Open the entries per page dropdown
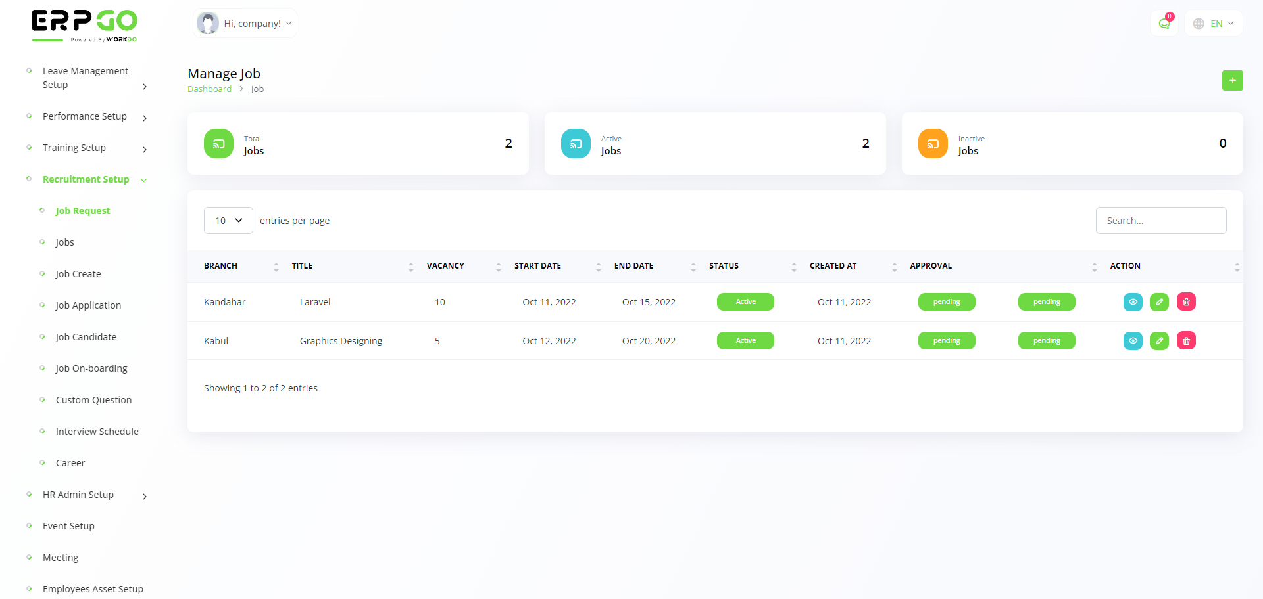1263x599 pixels. pyautogui.click(x=228, y=221)
